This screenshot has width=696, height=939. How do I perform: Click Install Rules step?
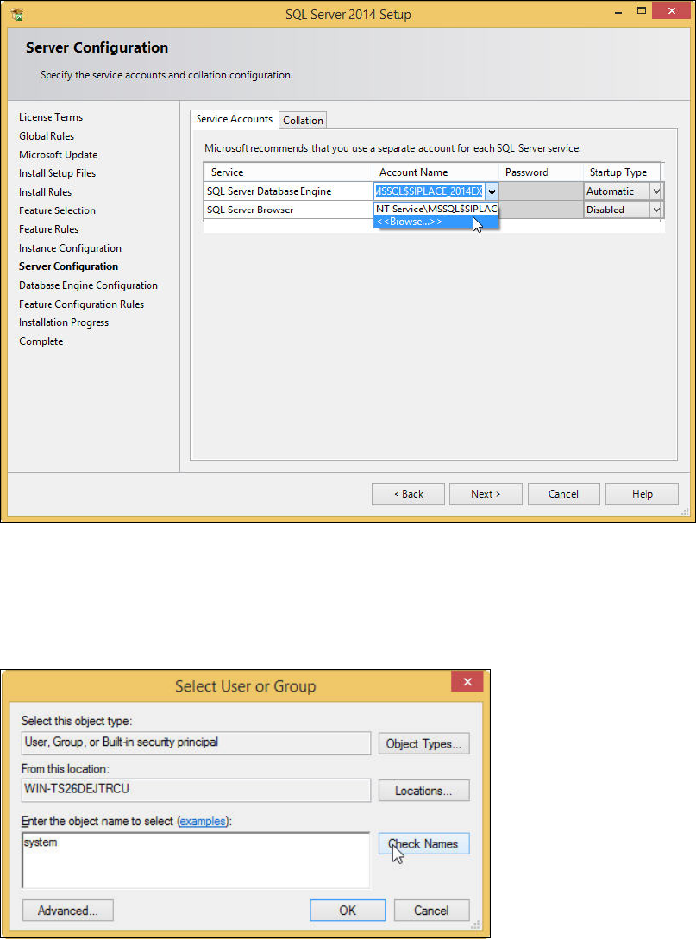[x=46, y=192]
